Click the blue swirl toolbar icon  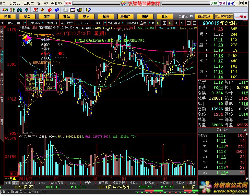(x=57, y=10)
